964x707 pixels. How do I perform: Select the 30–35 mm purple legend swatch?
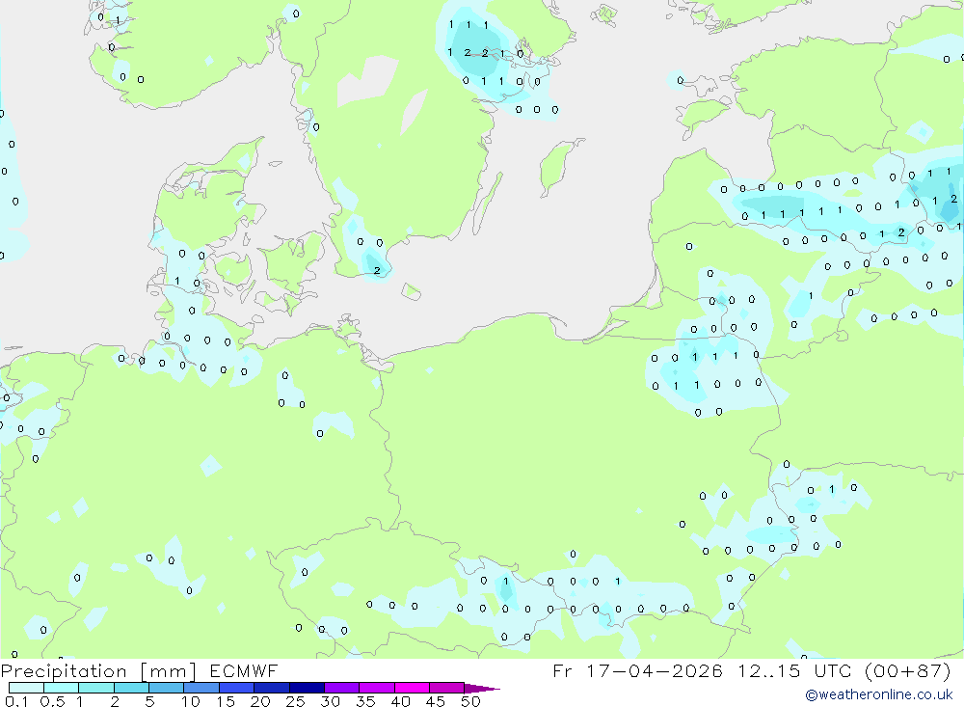(x=342, y=688)
